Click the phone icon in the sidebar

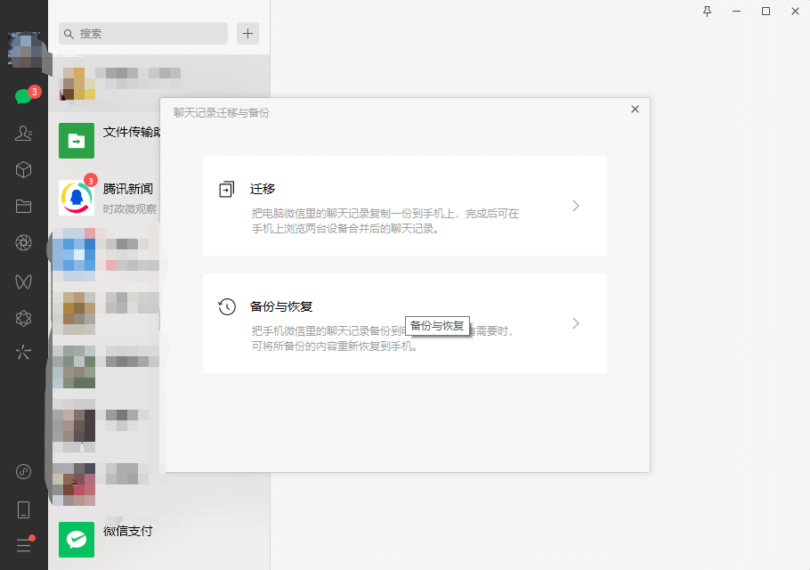point(24,509)
